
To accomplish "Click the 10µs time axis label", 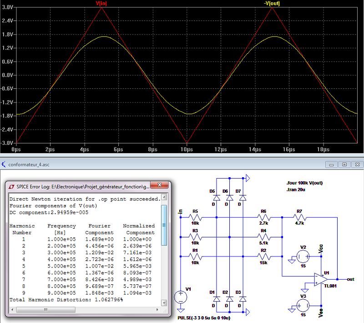I will (x=187, y=149).
